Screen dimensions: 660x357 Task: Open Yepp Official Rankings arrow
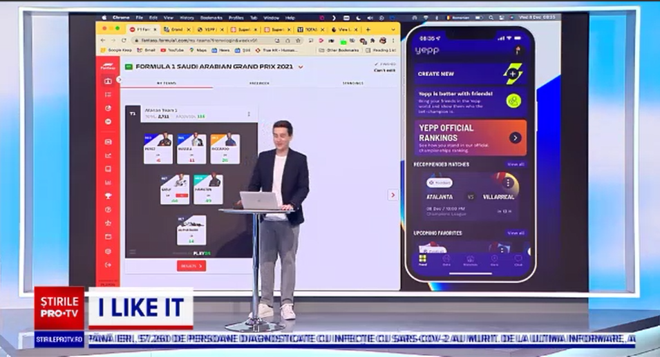point(515,137)
